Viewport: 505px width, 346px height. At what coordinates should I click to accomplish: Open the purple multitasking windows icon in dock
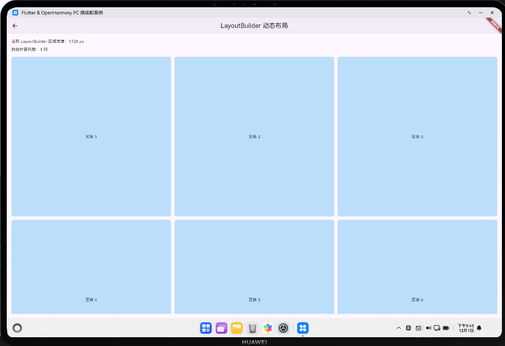pyautogui.click(x=221, y=328)
